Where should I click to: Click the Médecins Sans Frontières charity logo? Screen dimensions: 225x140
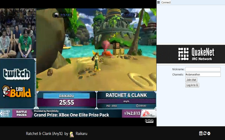pyautogui.click(x=148, y=113)
